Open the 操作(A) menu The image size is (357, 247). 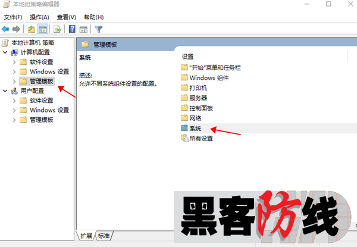tap(39, 17)
